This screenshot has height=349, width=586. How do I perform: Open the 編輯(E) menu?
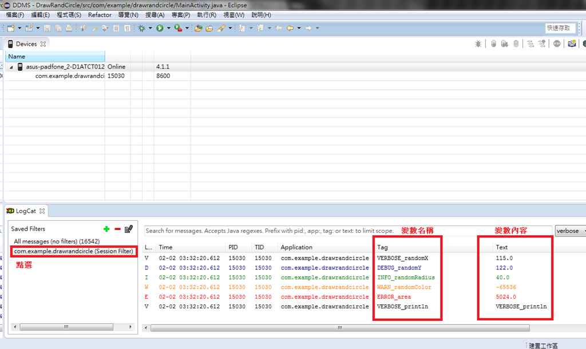coord(41,15)
